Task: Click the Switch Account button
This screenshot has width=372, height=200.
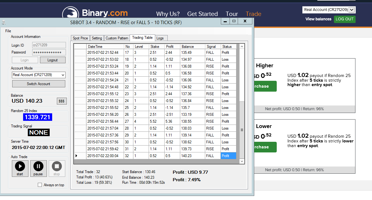Action: [39, 84]
